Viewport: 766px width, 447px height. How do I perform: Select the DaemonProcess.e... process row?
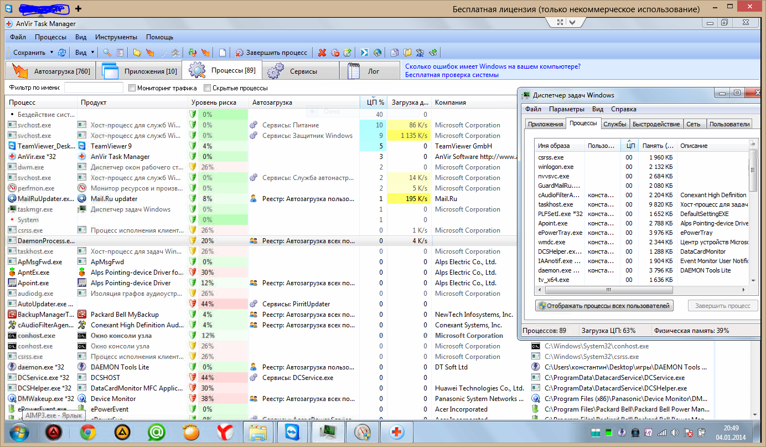tap(262, 241)
